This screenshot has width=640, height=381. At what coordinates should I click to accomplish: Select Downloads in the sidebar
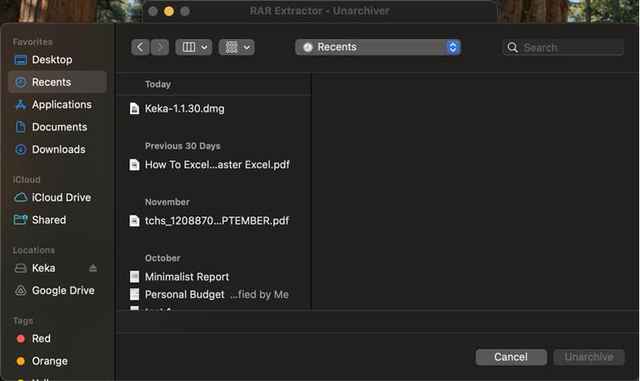(58, 149)
